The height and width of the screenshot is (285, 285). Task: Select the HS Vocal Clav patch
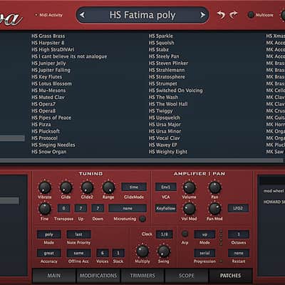coord(164,138)
